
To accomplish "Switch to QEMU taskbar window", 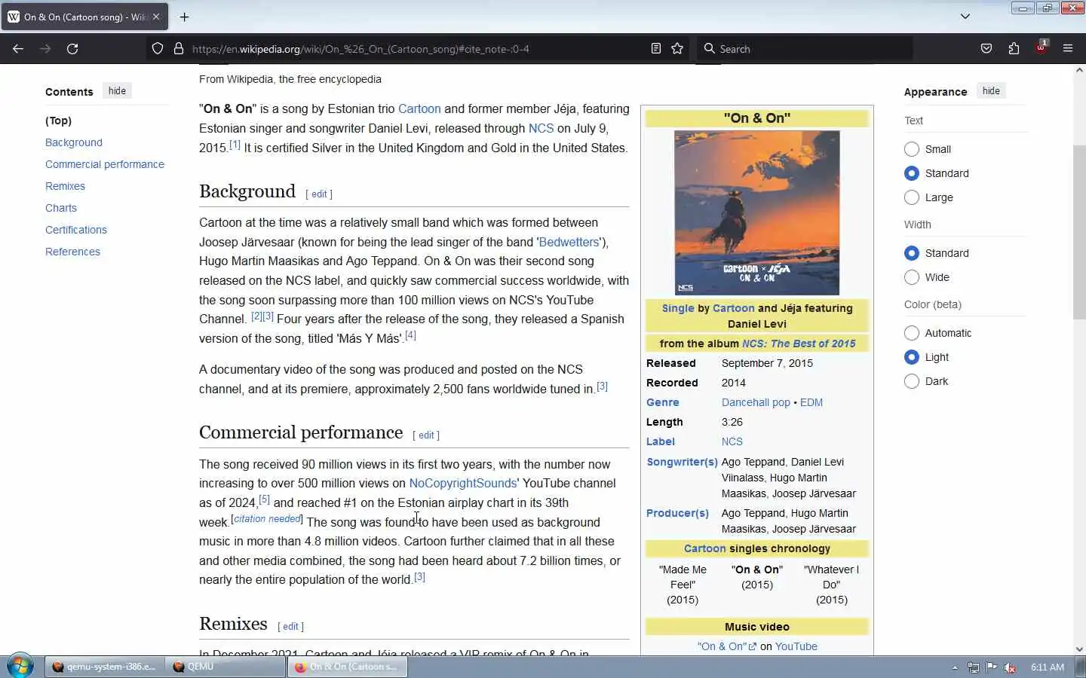I will coord(225,667).
